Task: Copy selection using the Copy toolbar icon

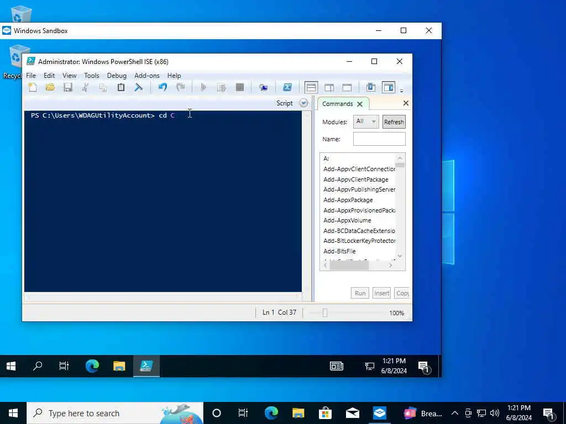Action: [x=103, y=88]
